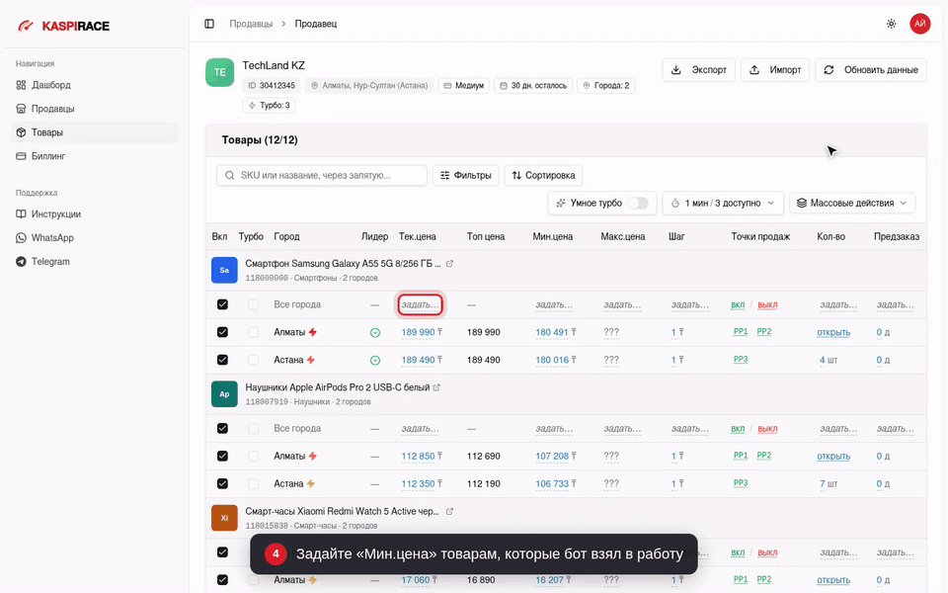
Task: Open Инструкции in the sidebar
Action: pos(95,214)
